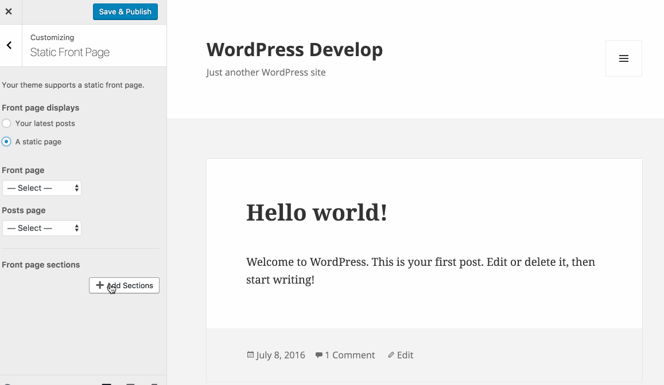Viewport: 664px width, 385px height.
Task: Open the WordPress Develop site title link
Action: (x=294, y=49)
